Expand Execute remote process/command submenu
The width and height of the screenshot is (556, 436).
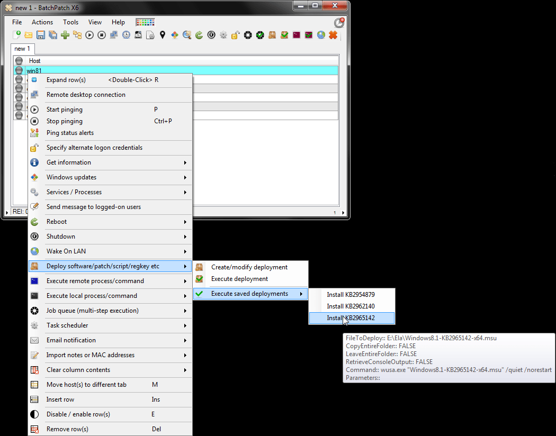(110, 281)
